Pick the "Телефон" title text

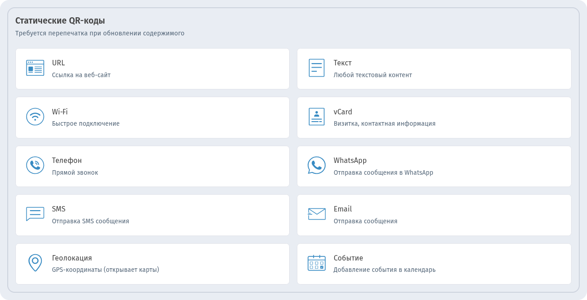coord(67,161)
